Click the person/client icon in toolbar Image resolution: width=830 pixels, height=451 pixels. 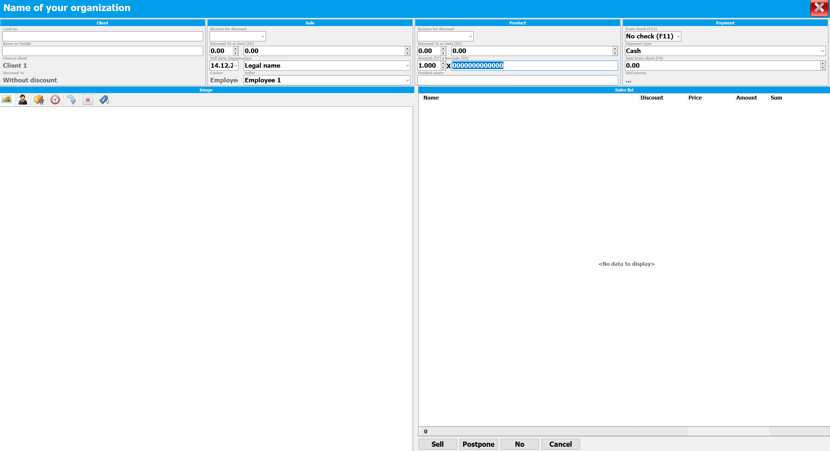coord(23,100)
